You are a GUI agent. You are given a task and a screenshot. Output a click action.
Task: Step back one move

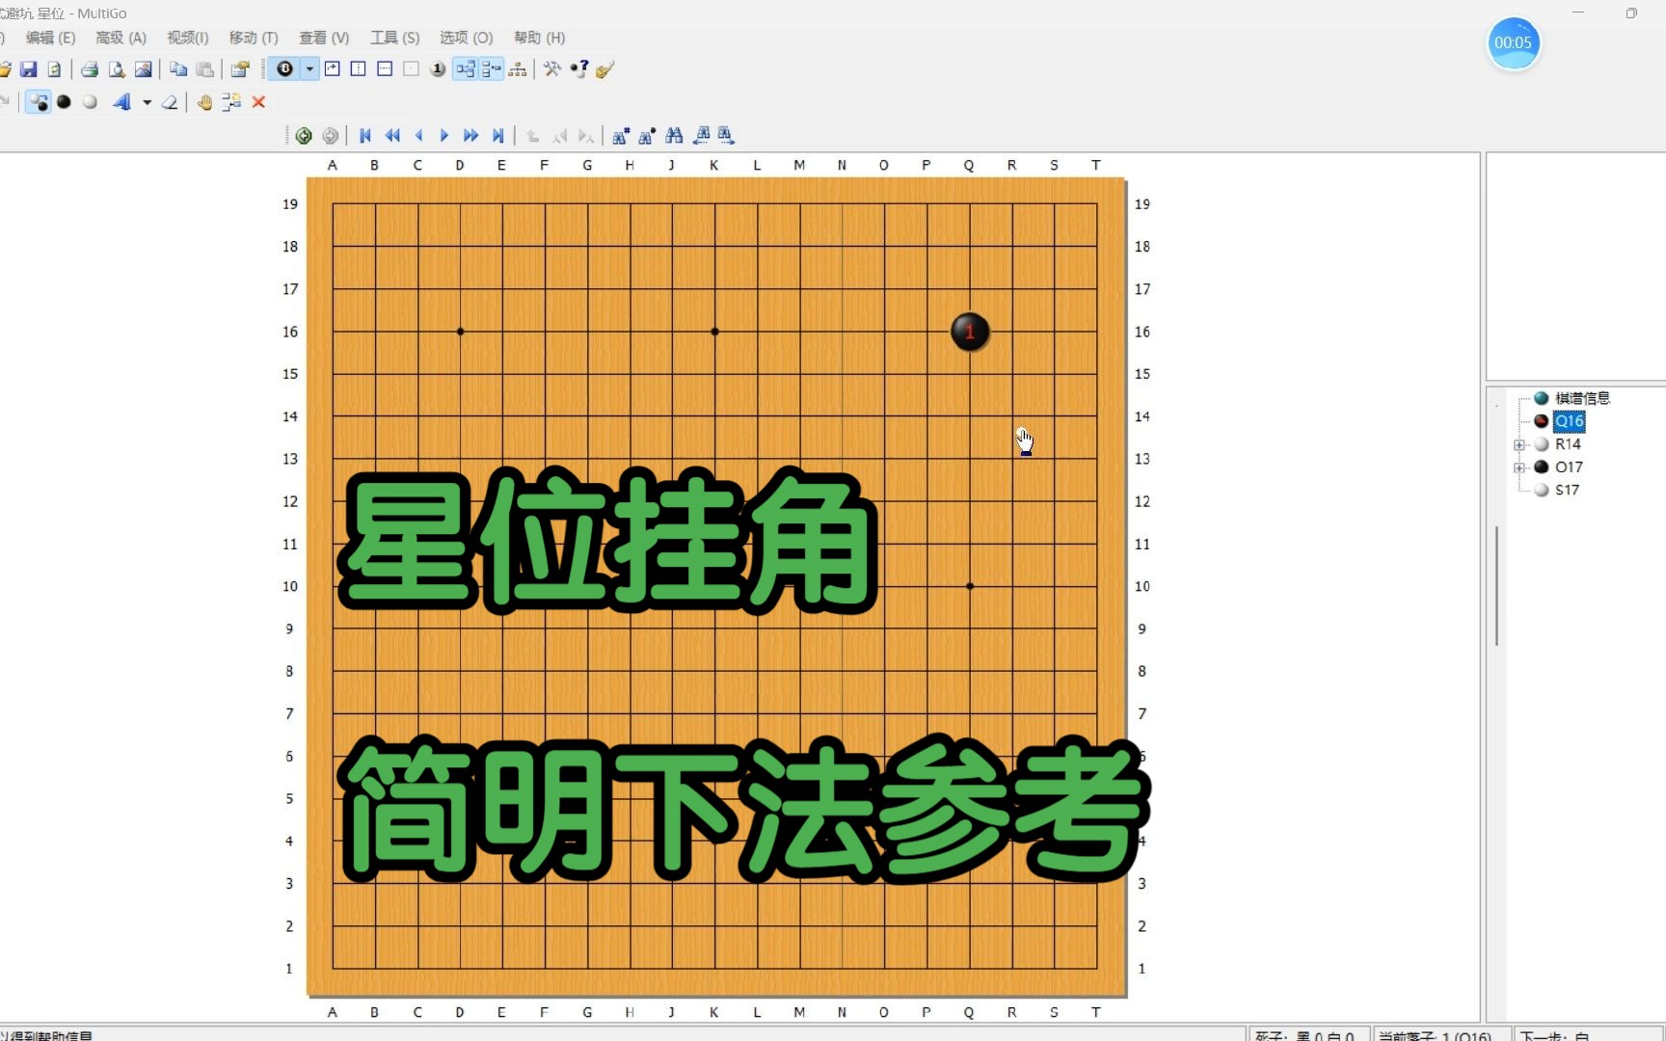point(418,136)
